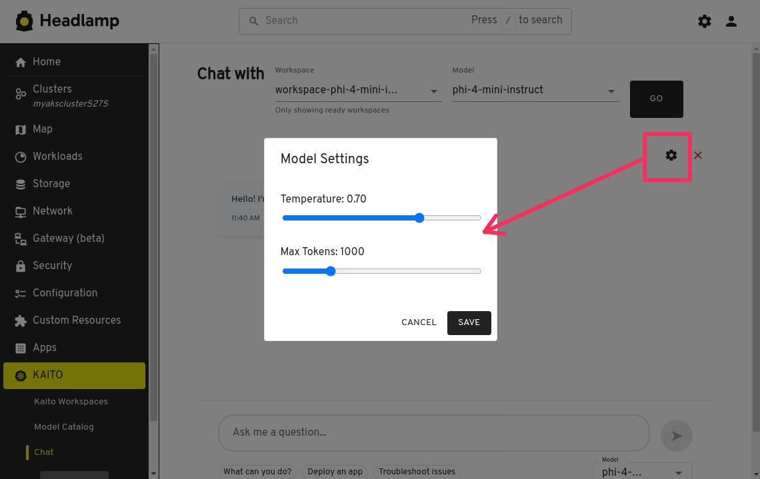This screenshot has height=479, width=760.
Task: Click the Headlamp logo icon
Action: coord(25,21)
